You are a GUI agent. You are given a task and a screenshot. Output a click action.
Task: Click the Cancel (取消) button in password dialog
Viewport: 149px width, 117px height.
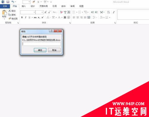(54, 50)
